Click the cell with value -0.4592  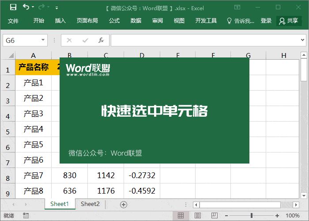pyautogui.click(x=142, y=191)
